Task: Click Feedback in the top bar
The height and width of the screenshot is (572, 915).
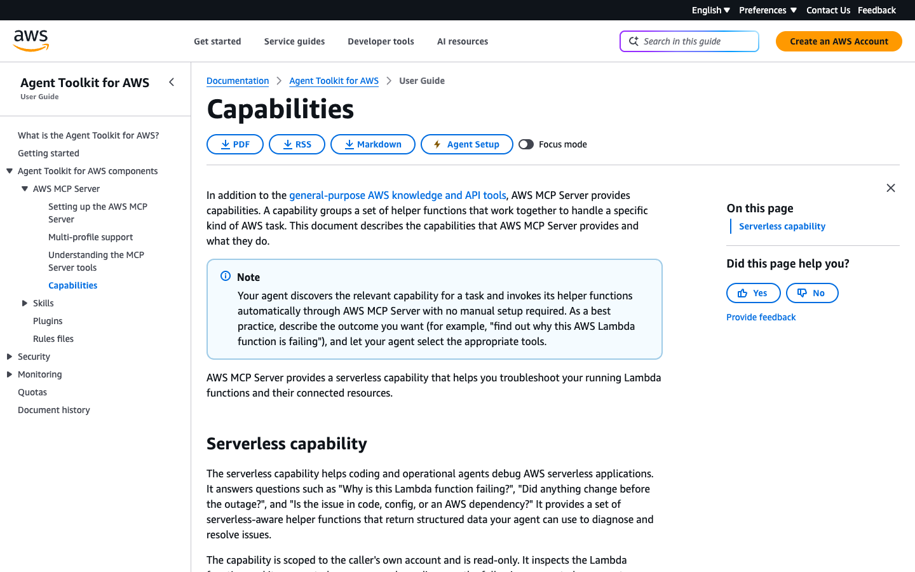Action: coord(877,10)
